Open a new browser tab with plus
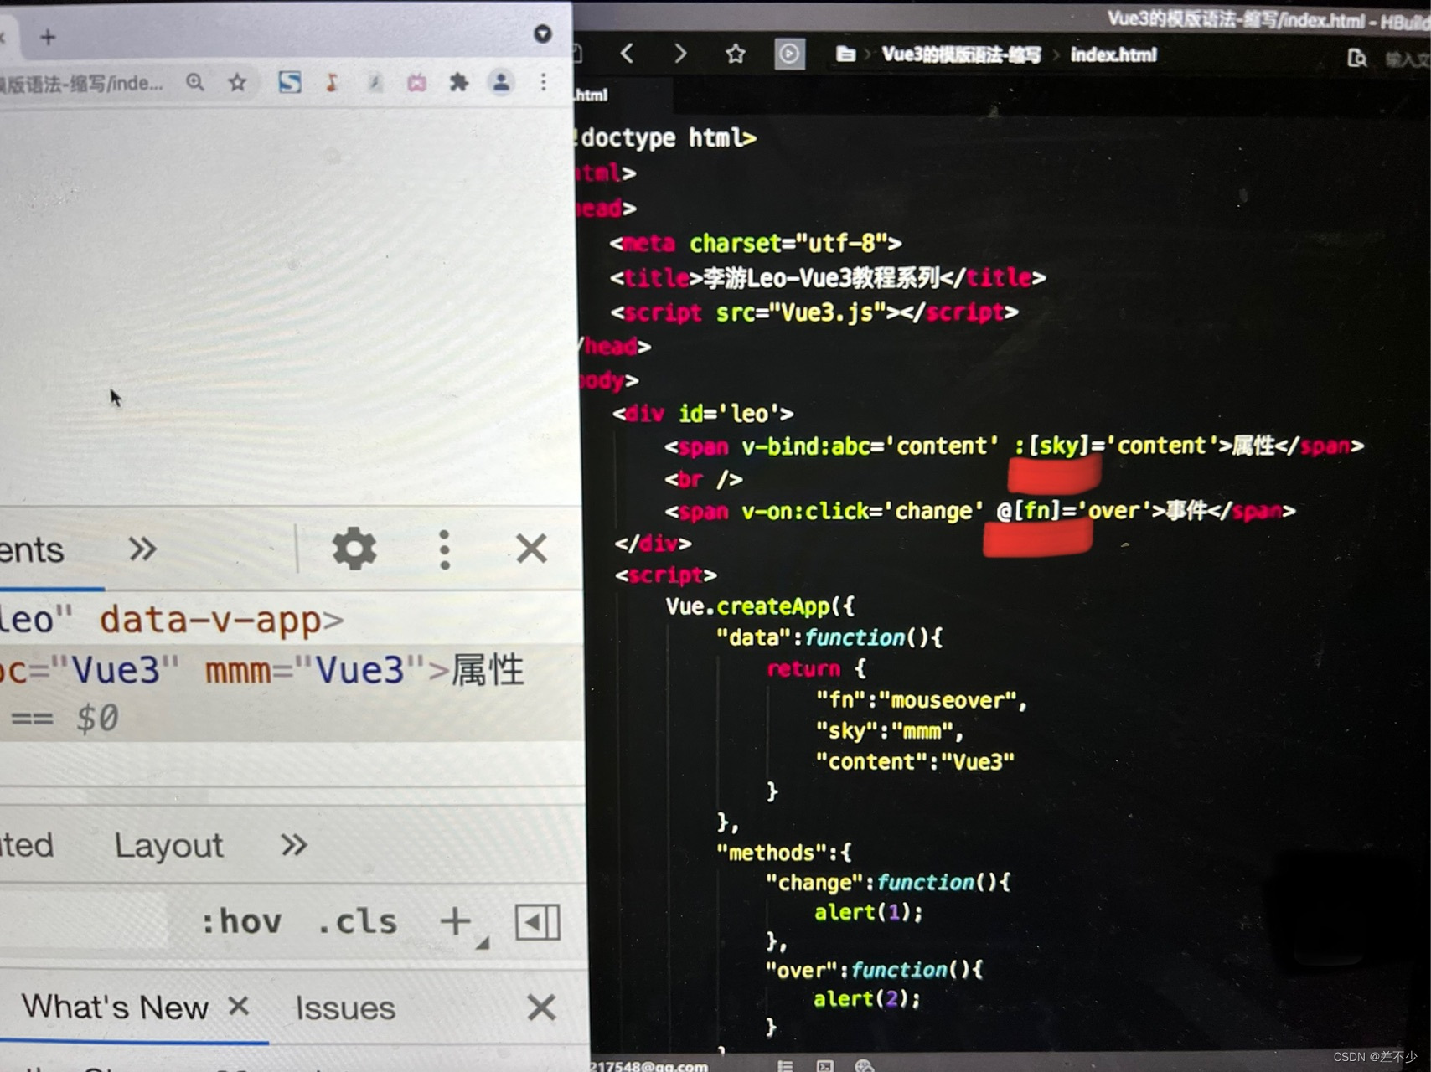Viewport: 1431px width, 1072px height. click(x=48, y=37)
